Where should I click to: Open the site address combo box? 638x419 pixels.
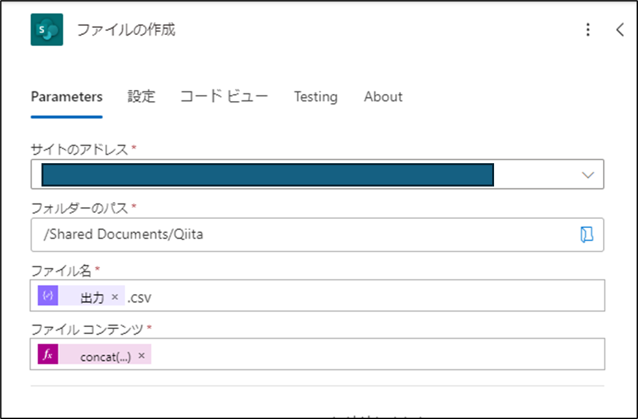pyautogui.click(x=317, y=174)
